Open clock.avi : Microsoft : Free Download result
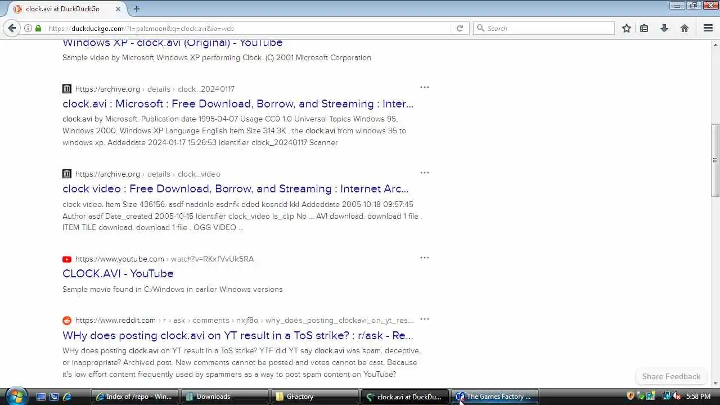The height and width of the screenshot is (405, 720). pyautogui.click(x=238, y=104)
